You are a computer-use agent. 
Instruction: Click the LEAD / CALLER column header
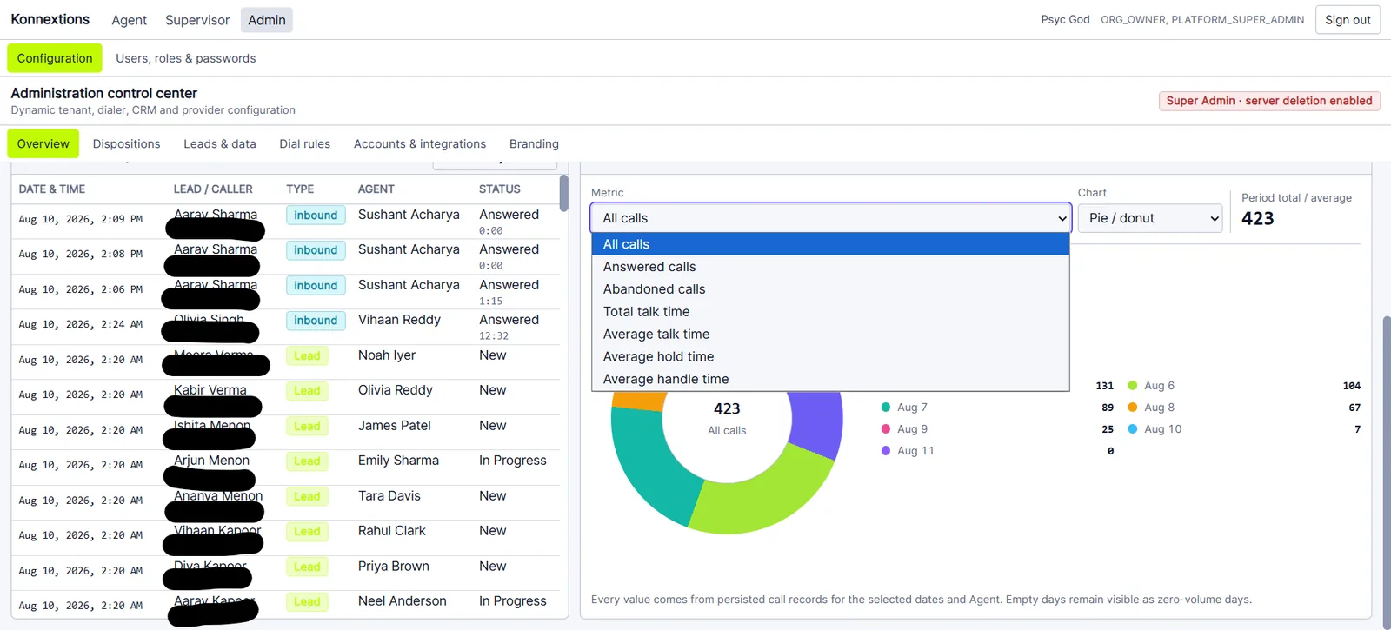pyautogui.click(x=213, y=189)
